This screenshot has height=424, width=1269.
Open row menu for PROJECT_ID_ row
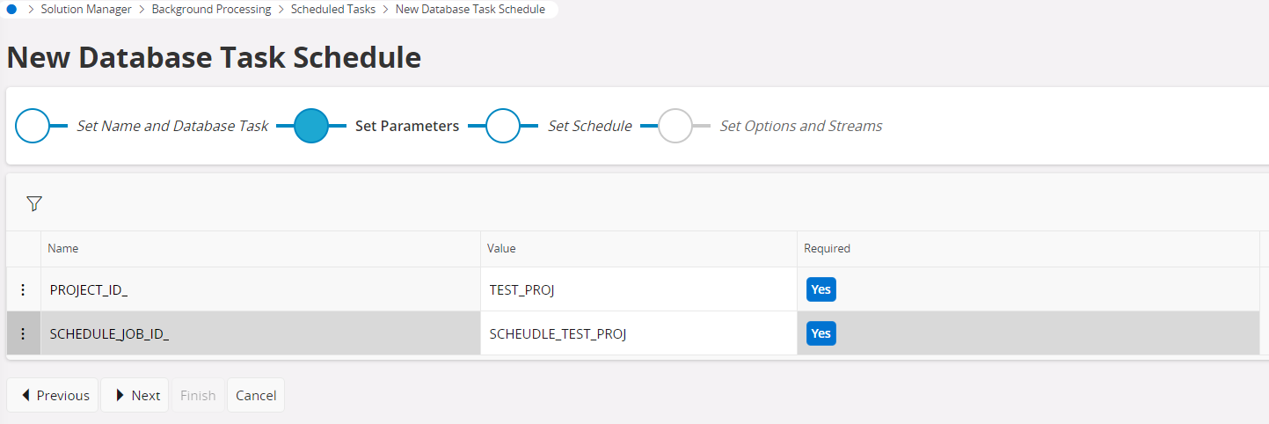click(23, 289)
